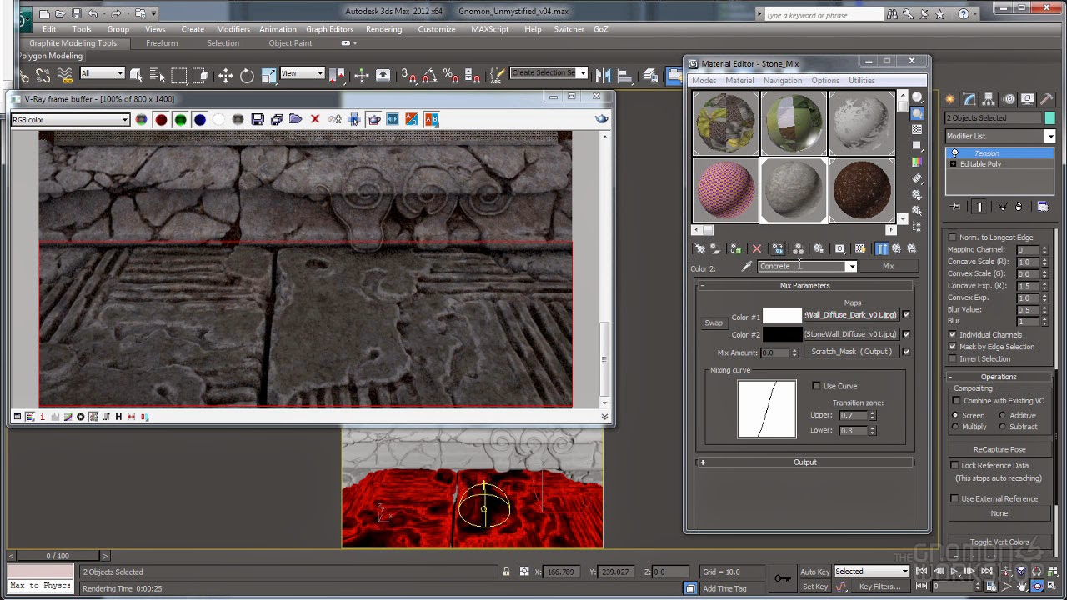This screenshot has height=600, width=1067.
Task: Click the Tension modifier lightbulb icon
Action: click(x=954, y=153)
